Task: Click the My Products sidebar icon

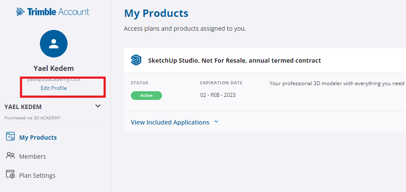Action: pos(10,137)
